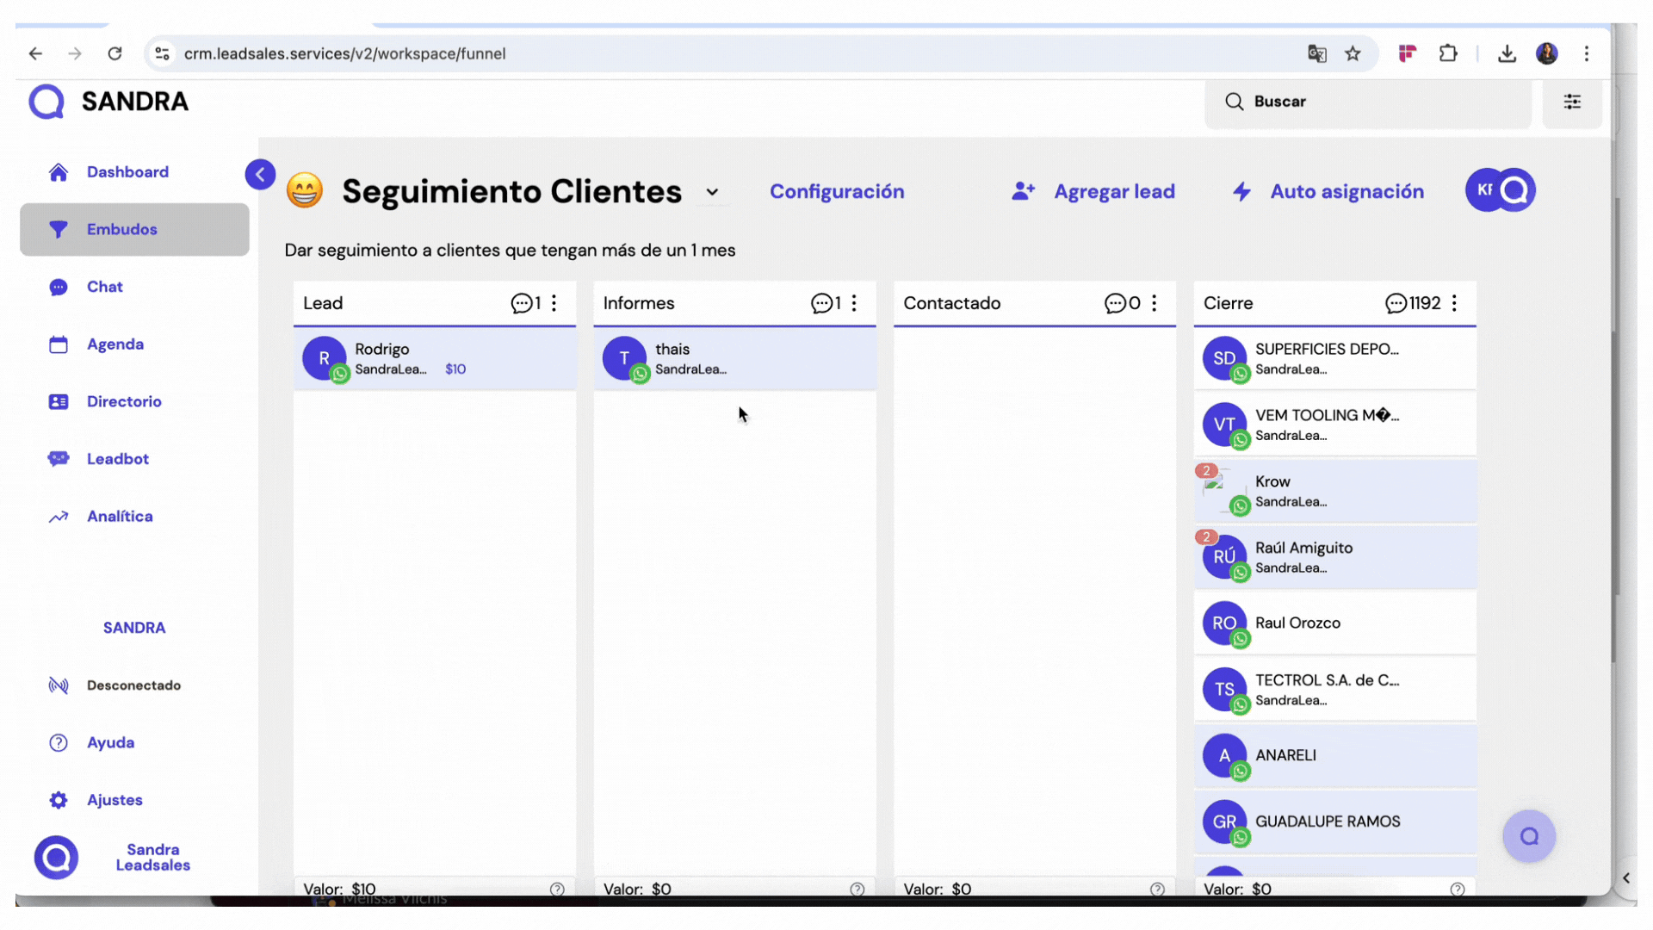Open the Raul Orozco lead card
The width and height of the screenshot is (1653, 930).
pyautogui.click(x=1334, y=623)
